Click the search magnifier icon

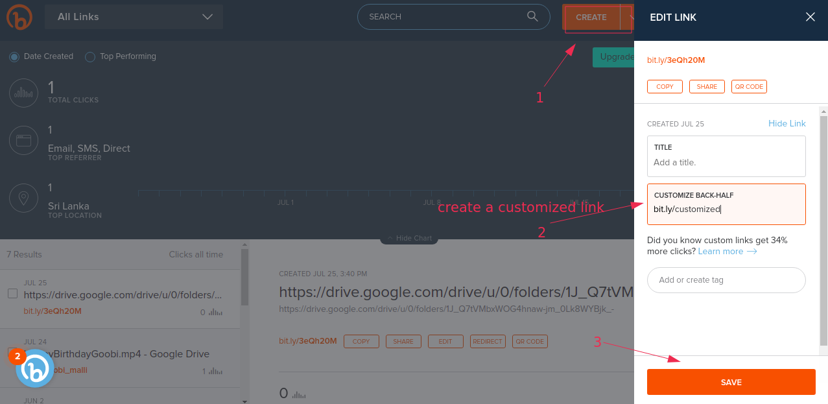point(532,17)
